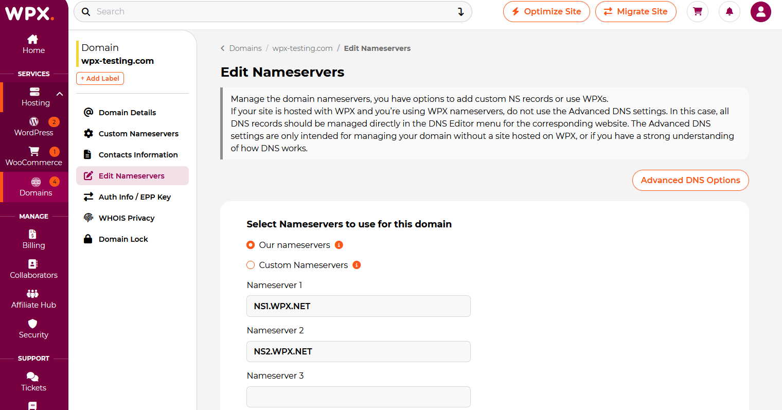Click the Domains badge showing 4

pyautogui.click(x=55, y=182)
